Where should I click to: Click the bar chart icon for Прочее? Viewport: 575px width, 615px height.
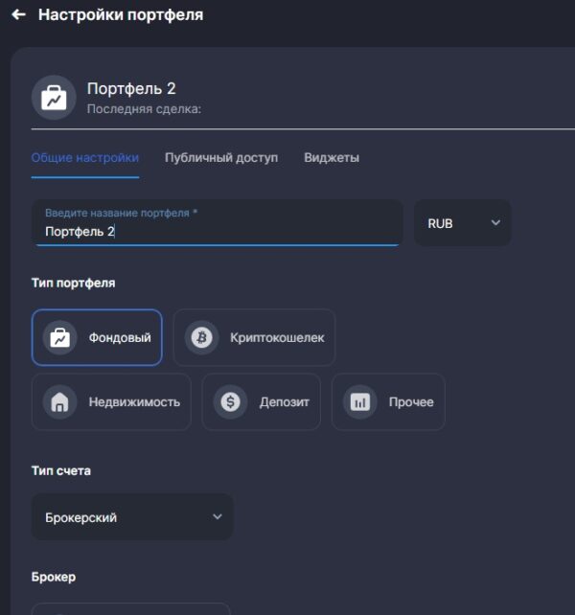pyautogui.click(x=360, y=402)
